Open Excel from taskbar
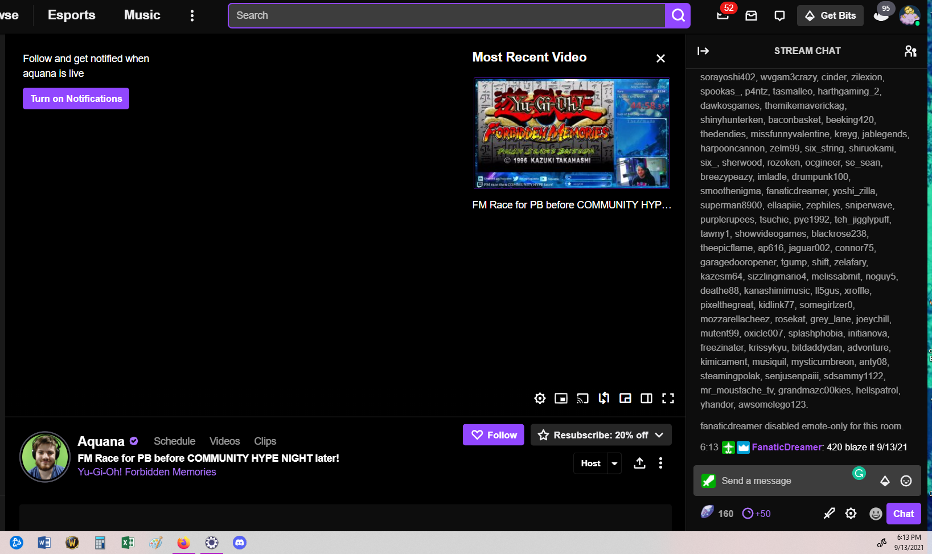 point(128,543)
